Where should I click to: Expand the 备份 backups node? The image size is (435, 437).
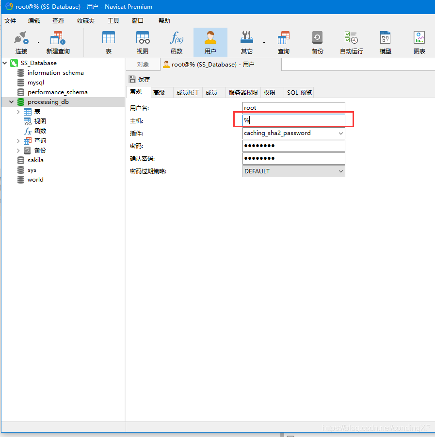click(18, 151)
